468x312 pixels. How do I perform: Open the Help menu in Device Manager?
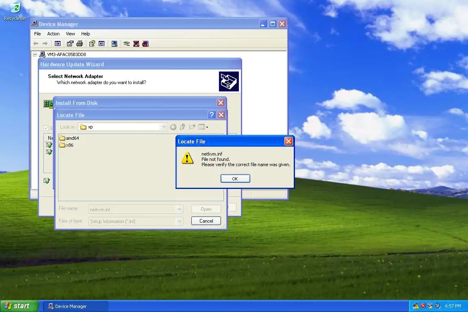coord(85,34)
